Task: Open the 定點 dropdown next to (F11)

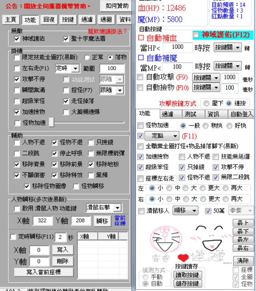Action: pyautogui.click(x=162, y=136)
